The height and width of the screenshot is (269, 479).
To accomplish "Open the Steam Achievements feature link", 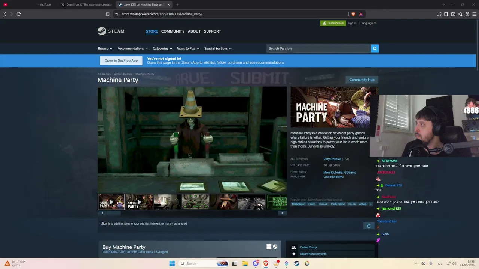I will point(313,254).
